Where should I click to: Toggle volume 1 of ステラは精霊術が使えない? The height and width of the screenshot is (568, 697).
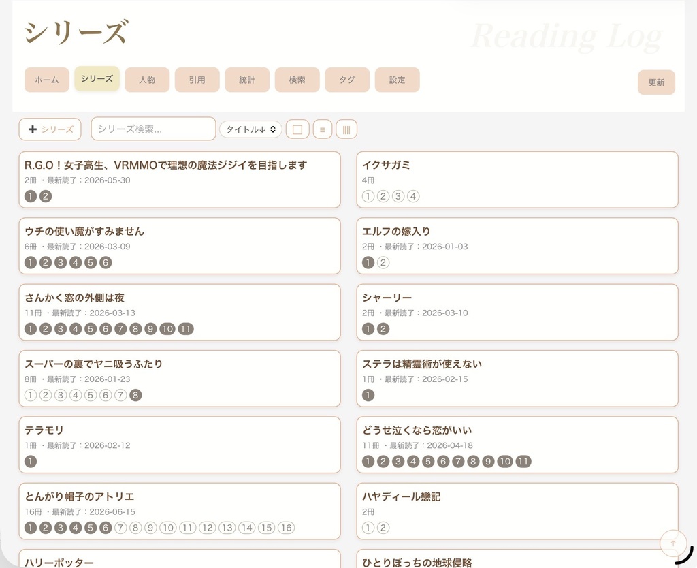click(x=368, y=395)
